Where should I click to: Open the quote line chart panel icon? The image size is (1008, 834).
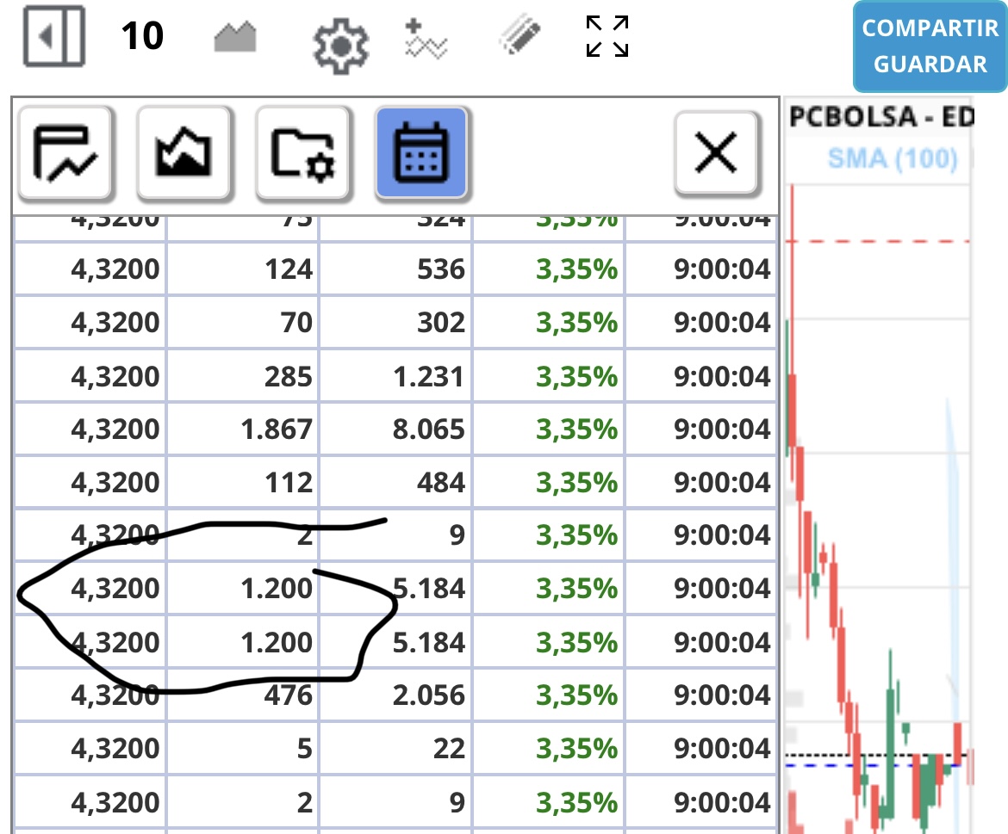[65, 153]
